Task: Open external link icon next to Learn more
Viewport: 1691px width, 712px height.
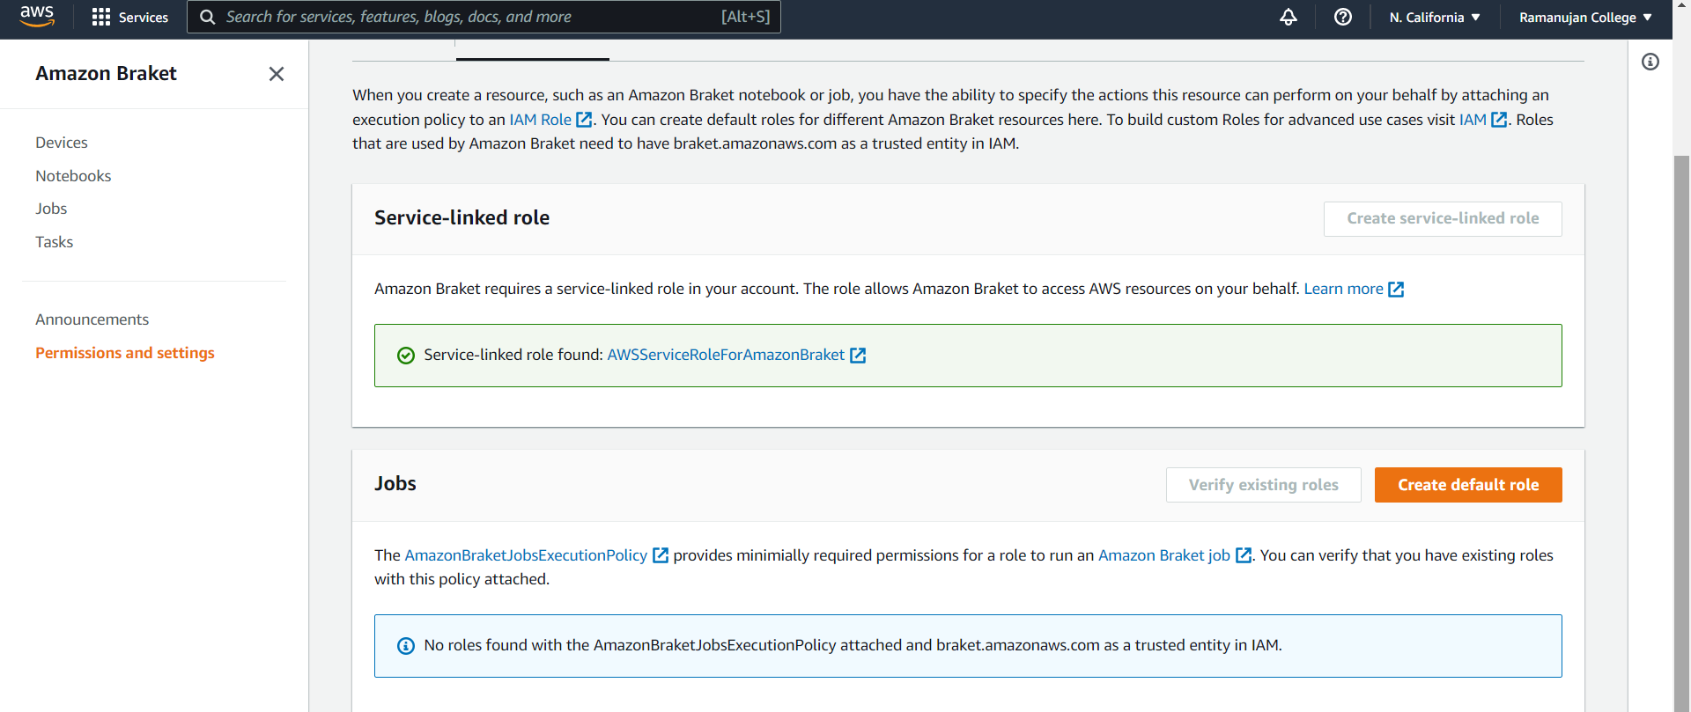Action: click(x=1396, y=290)
